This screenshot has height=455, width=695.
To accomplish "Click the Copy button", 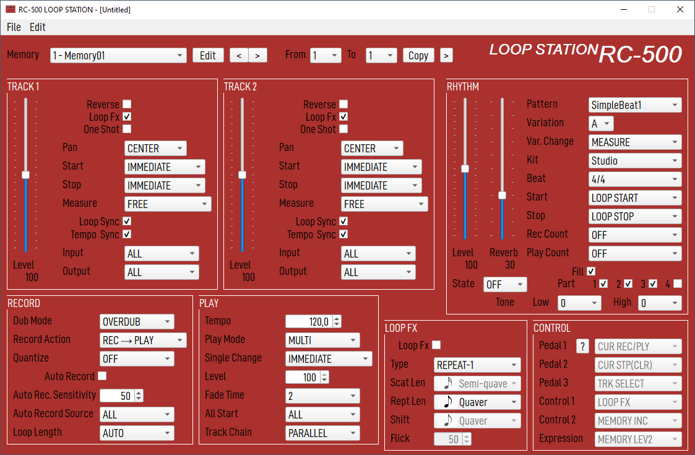I will [x=418, y=56].
